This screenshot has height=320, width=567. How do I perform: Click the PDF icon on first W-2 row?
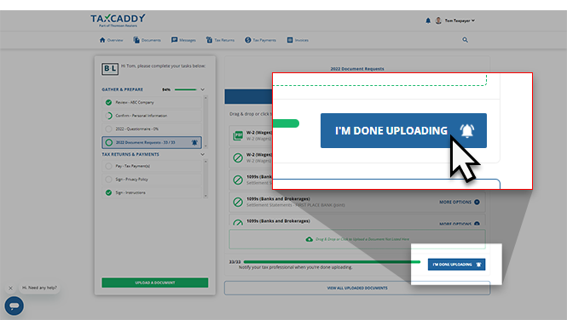point(238,135)
